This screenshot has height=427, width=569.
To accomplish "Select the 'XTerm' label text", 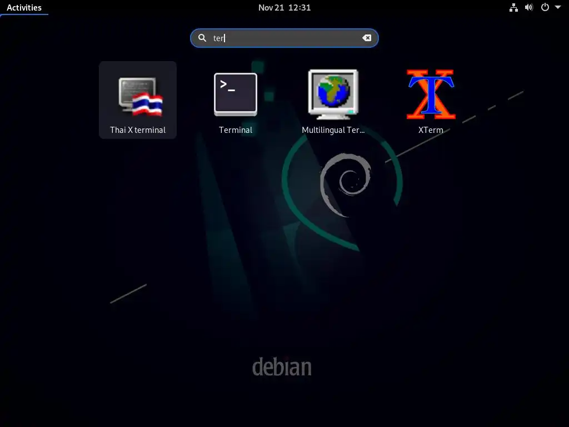I will (431, 130).
